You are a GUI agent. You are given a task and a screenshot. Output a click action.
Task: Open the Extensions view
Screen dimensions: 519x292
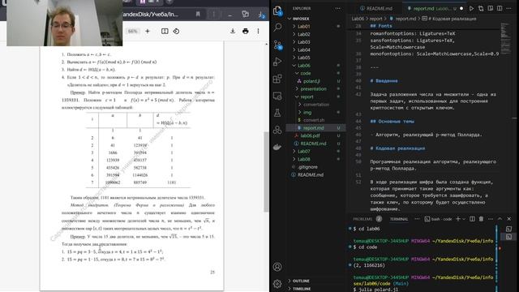pos(277,79)
